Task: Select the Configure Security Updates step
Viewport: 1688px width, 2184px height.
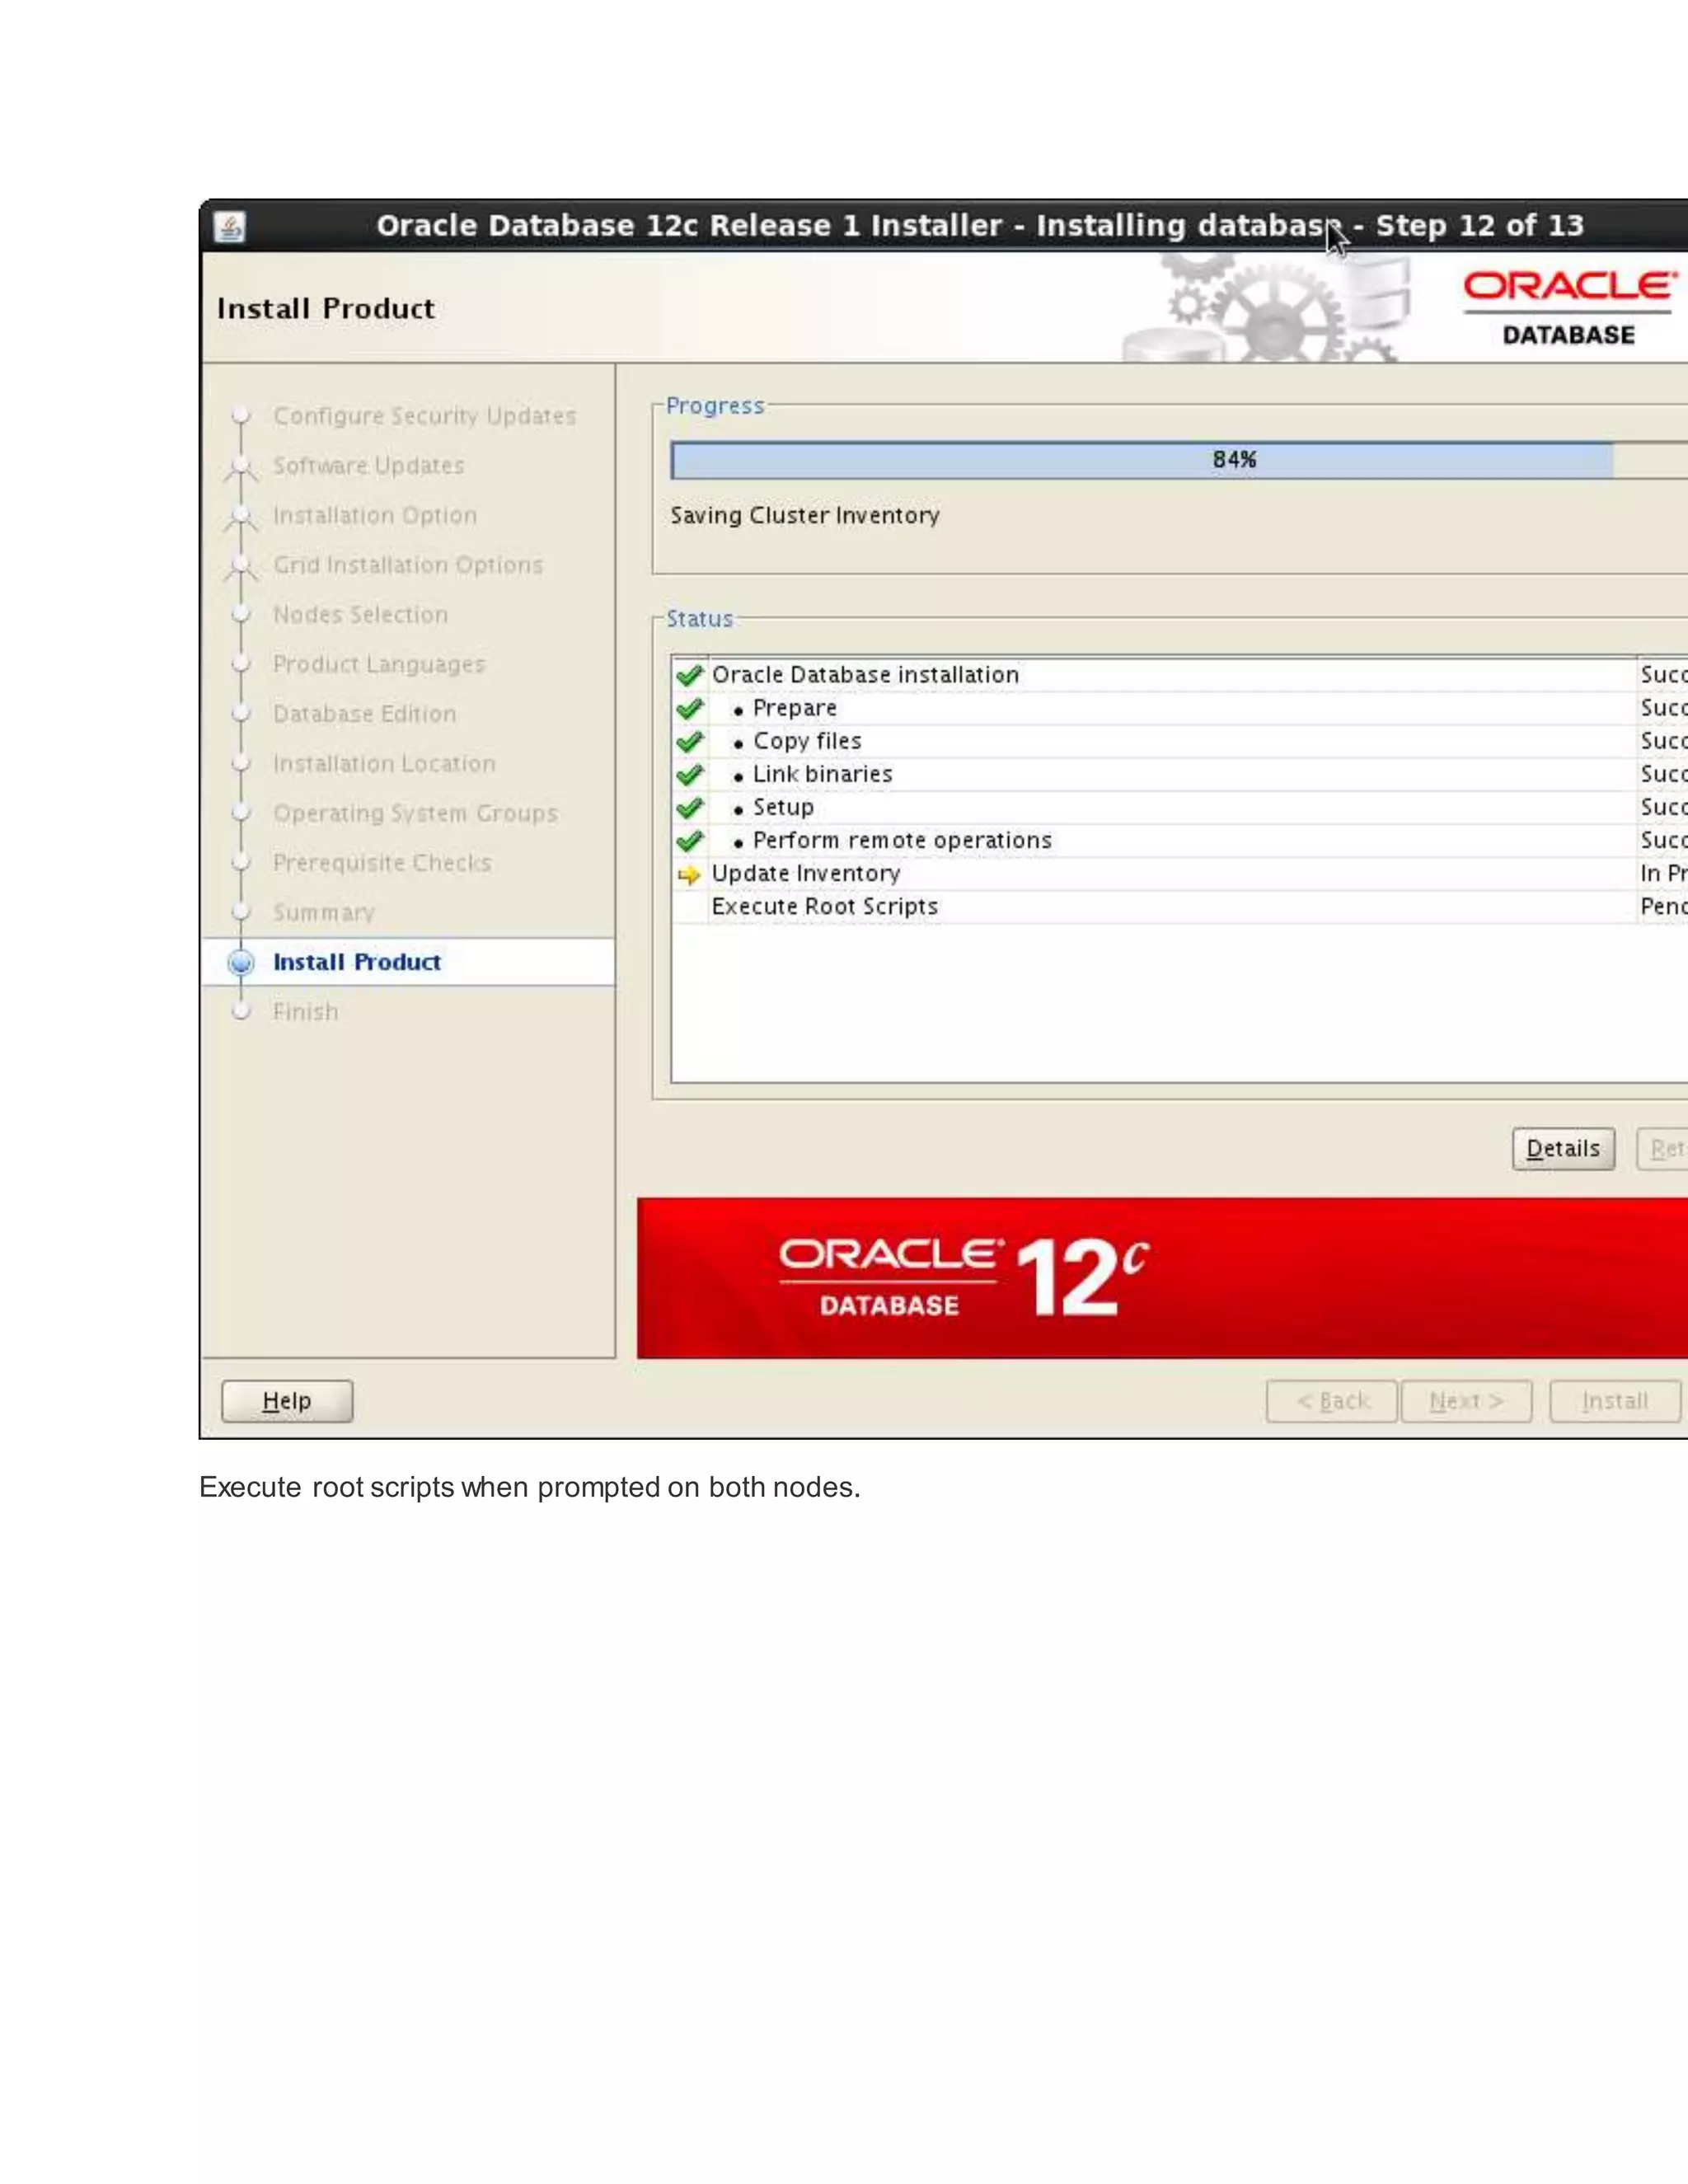Action: tap(424, 416)
